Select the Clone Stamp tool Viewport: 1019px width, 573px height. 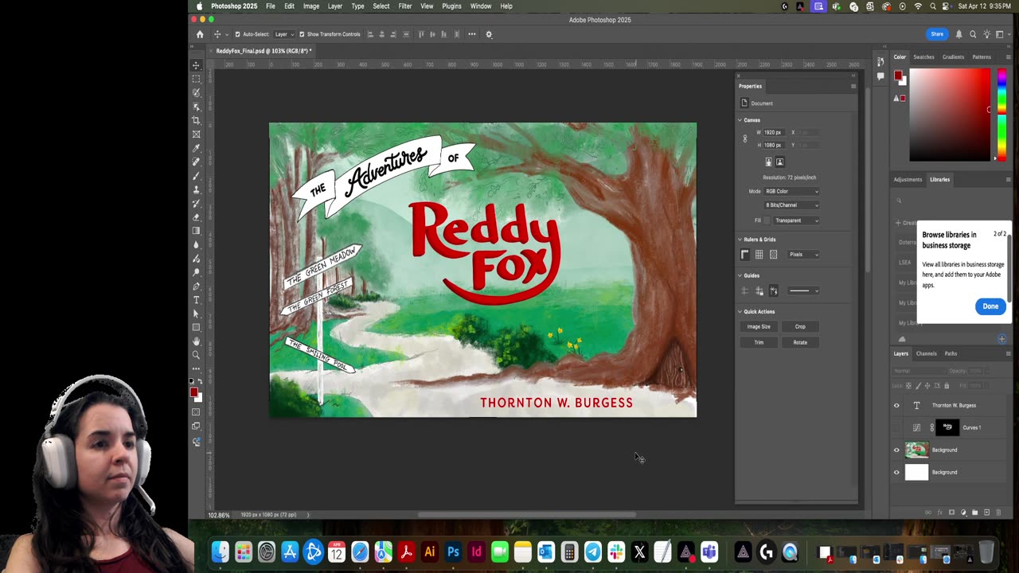[196, 189]
